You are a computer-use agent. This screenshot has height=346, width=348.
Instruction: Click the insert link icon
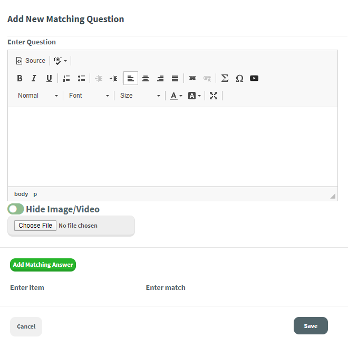point(192,78)
